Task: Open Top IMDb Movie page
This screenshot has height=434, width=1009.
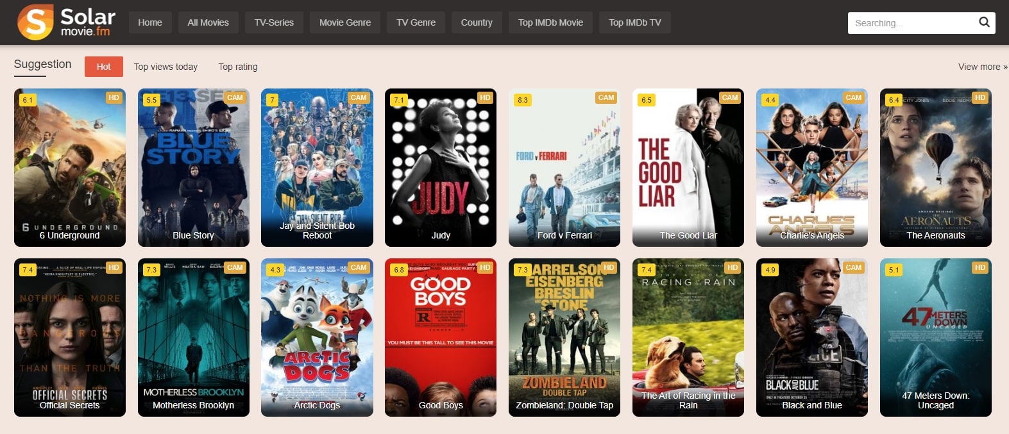Action: pos(550,22)
